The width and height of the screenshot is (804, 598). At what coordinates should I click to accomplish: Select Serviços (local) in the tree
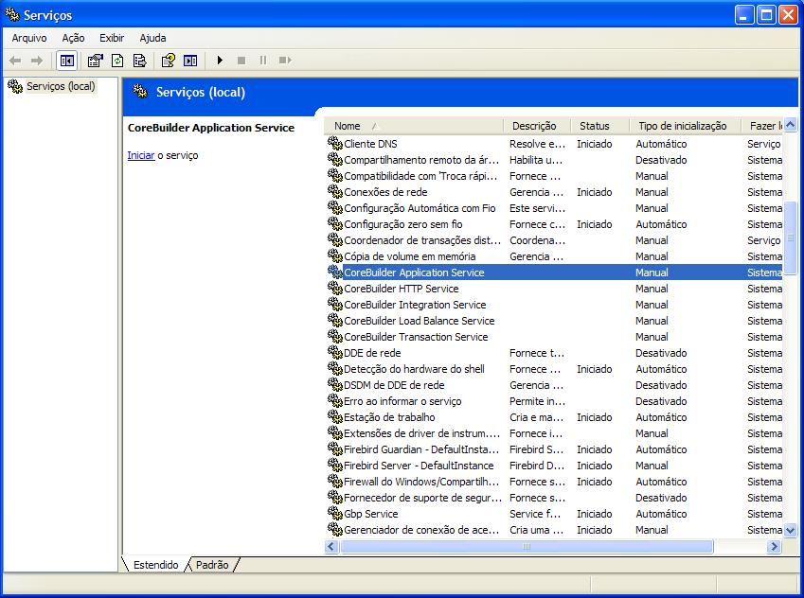(x=60, y=86)
